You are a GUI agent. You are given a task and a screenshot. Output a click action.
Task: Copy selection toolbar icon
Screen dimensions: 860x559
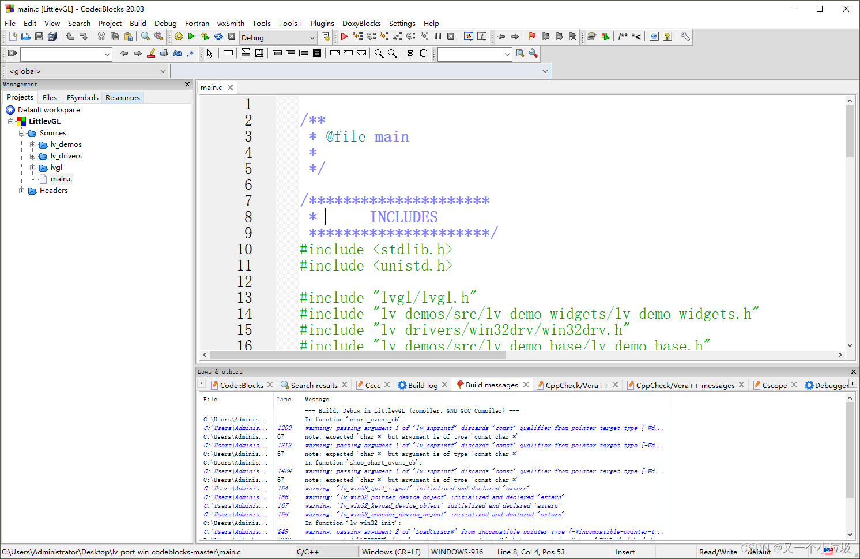[115, 37]
